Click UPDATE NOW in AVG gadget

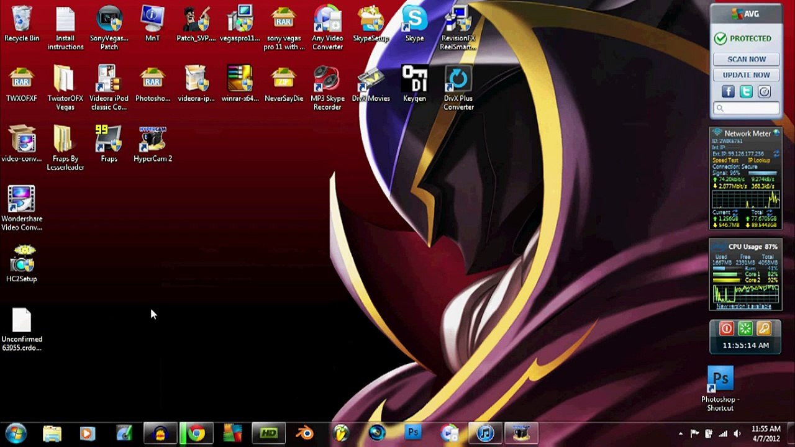746,75
